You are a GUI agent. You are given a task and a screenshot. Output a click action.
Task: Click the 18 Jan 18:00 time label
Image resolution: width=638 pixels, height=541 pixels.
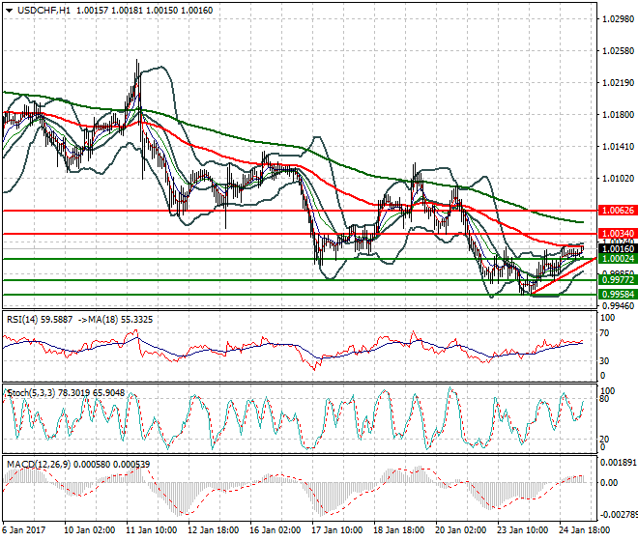point(398,530)
